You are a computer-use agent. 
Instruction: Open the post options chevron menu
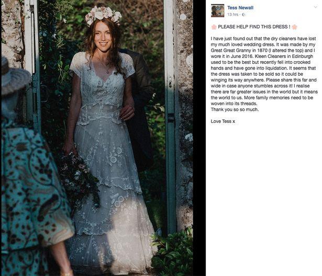(x=316, y=7)
